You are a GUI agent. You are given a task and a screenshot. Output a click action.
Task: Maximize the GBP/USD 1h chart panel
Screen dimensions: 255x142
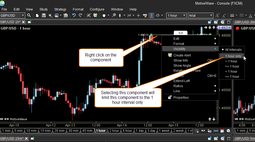(x=229, y=22)
